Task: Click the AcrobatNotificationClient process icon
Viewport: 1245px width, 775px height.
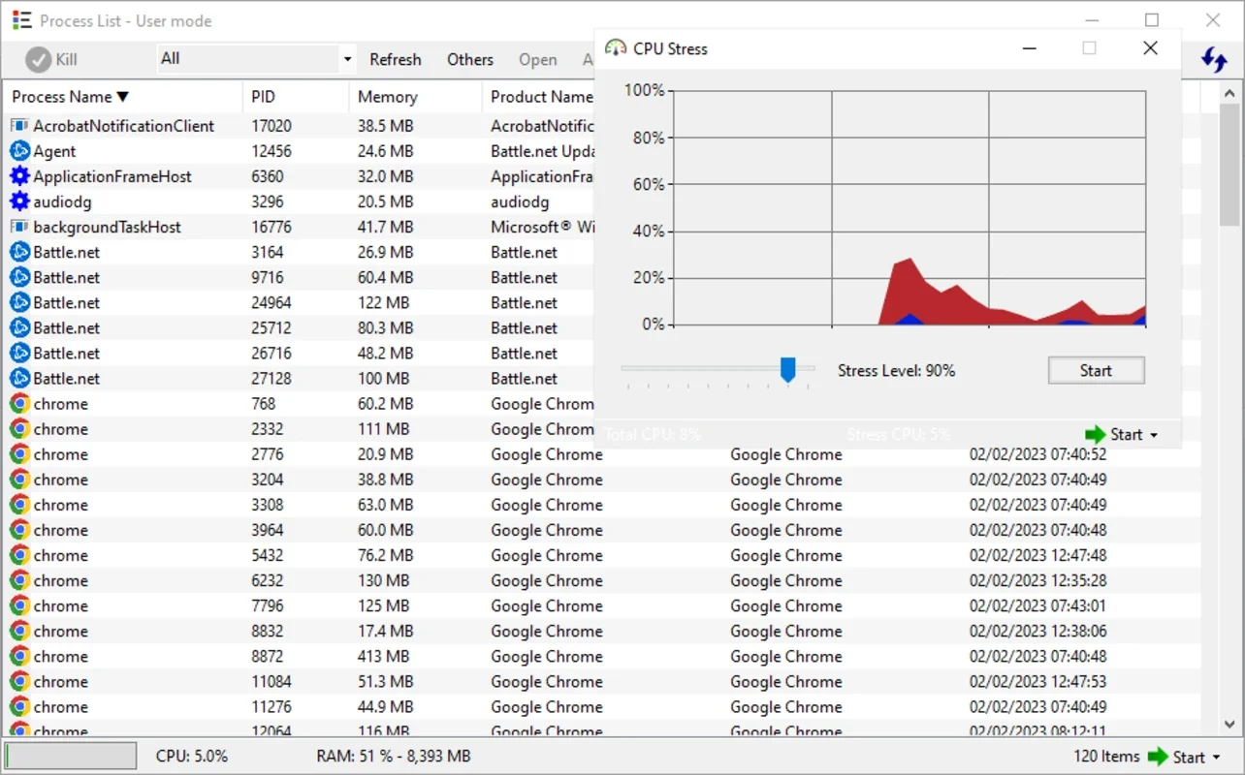Action: 19,126
